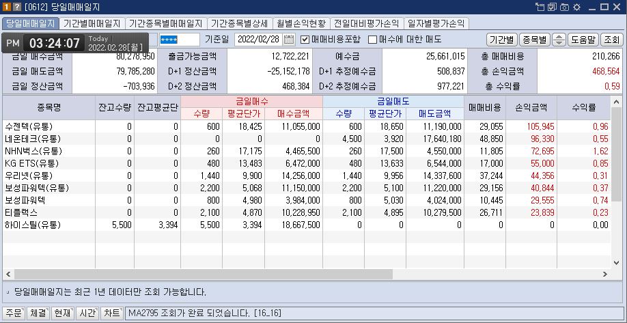Click the checked-windows icon in title bar
Viewport: 627px width, 323px height.
[553, 7]
